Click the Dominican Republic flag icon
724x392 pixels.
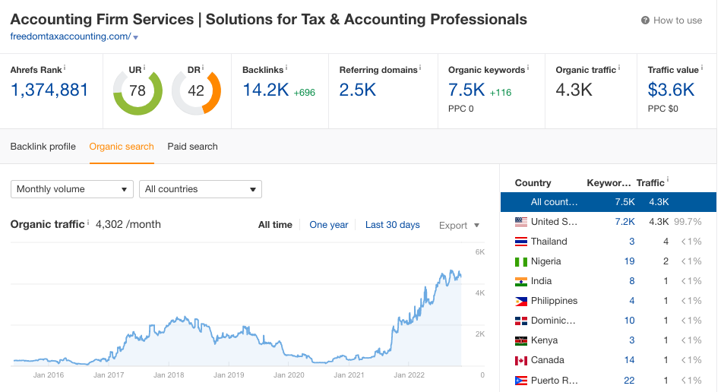point(521,321)
